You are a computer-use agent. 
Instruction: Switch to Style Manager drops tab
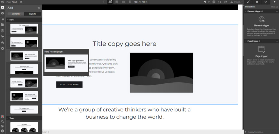[266, 2]
